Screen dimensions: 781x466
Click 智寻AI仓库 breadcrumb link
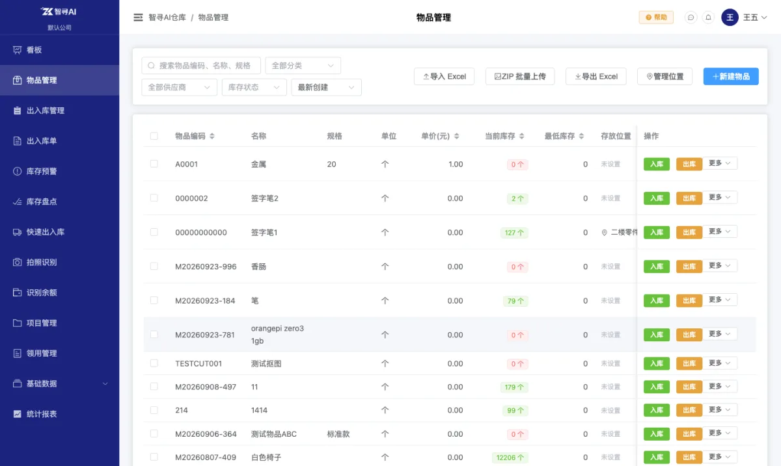pos(167,18)
